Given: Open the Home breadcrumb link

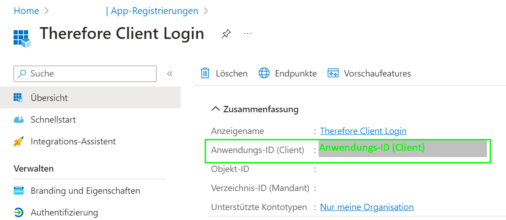Looking at the screenshot, I should [x=26, y=11].
